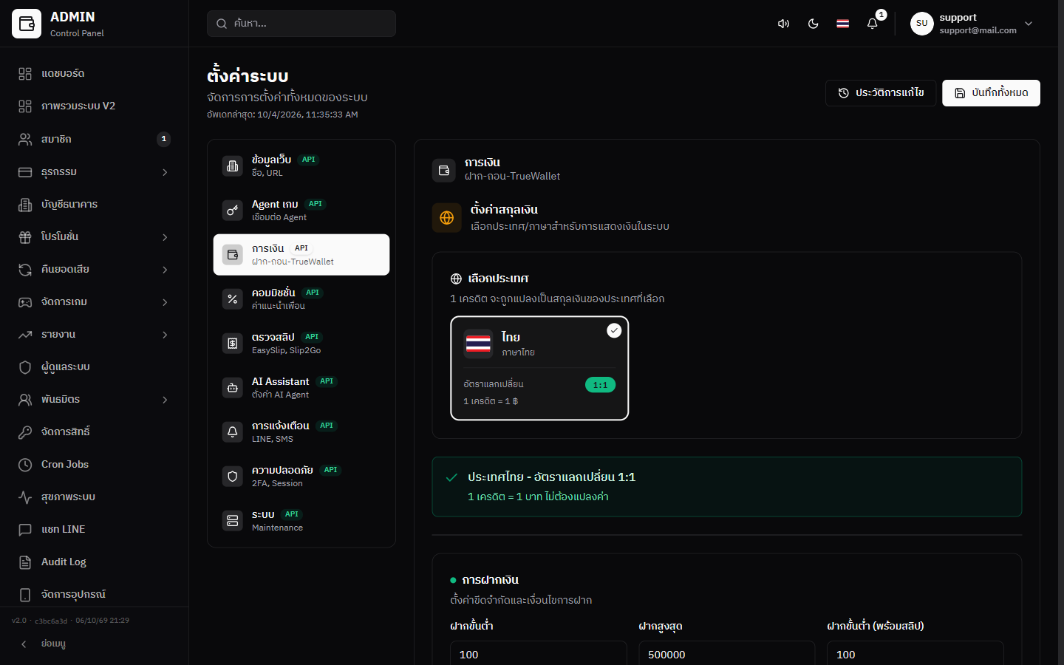Click the Cron Jobs clock icon
The height and width of the screenshot is (665, 1064).
pos(25,465)
